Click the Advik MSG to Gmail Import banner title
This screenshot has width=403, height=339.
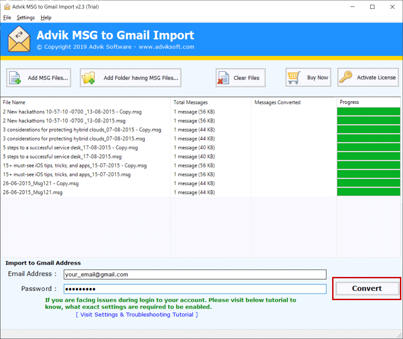coord(115,35)
